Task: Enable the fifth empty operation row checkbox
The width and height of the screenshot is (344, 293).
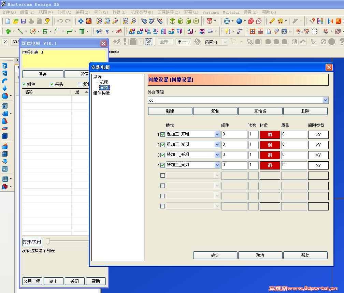Action: (x=162, y=175)
